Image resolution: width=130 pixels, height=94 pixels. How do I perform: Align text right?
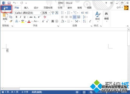71,17
